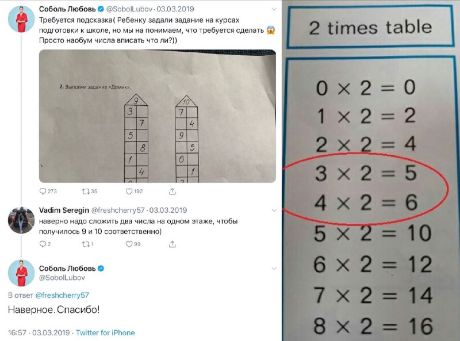Click Соболь Любовь name in the top tweet

[64, 9]
